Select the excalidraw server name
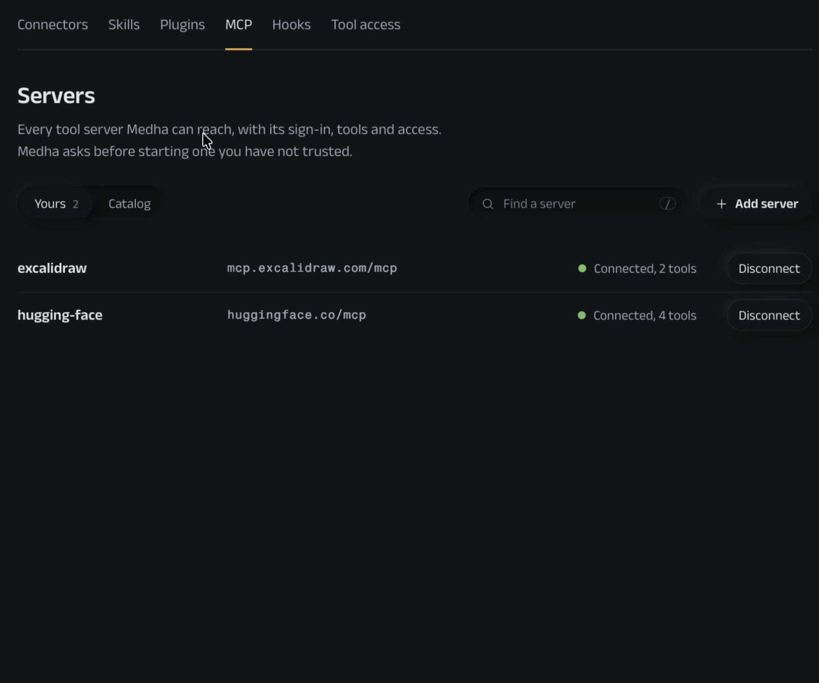This screenshot has height=683, width=819. pos(52,268)
